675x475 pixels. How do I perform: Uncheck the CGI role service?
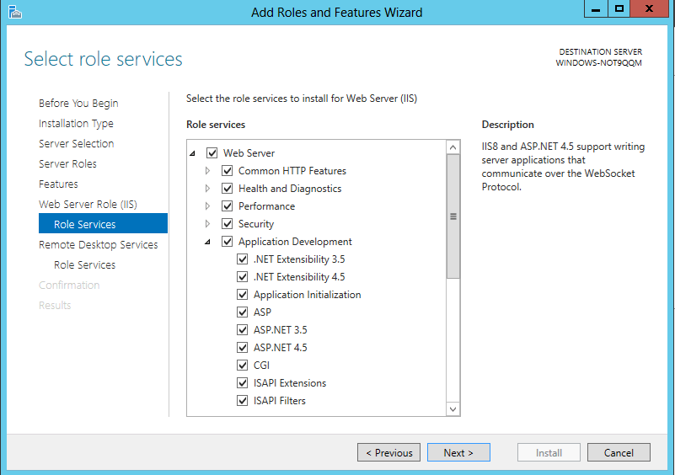(x=243, y=366)
